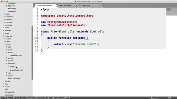Image resolution: width=177 pixels, height=99 pixels.
Task: Expand the Listeners folder arrow
Action: 5,16
